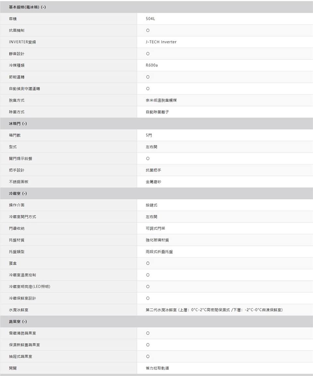This screenshot has width=313, height=376.
Task: Select the circle mark for 節能運轉
Action: 148,77
